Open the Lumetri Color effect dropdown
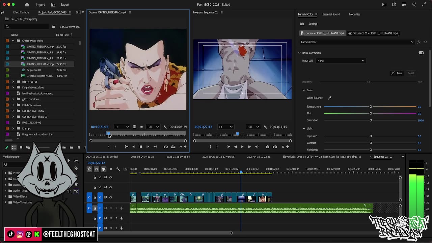This screenshot has height=243, width=432. point(357,42)
